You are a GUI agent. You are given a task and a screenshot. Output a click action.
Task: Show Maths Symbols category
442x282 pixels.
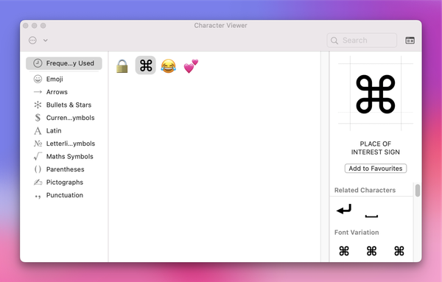pos(64,156)
